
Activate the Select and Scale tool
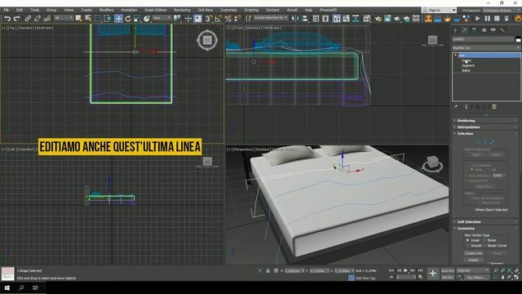click(137, 19)
